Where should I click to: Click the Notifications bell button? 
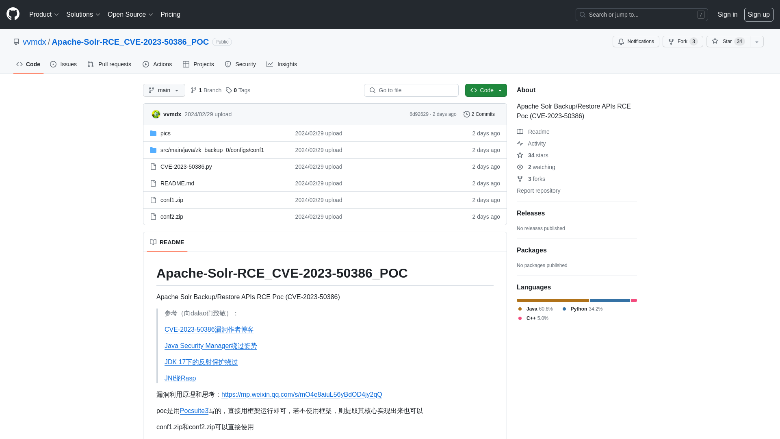click(636, 41)
